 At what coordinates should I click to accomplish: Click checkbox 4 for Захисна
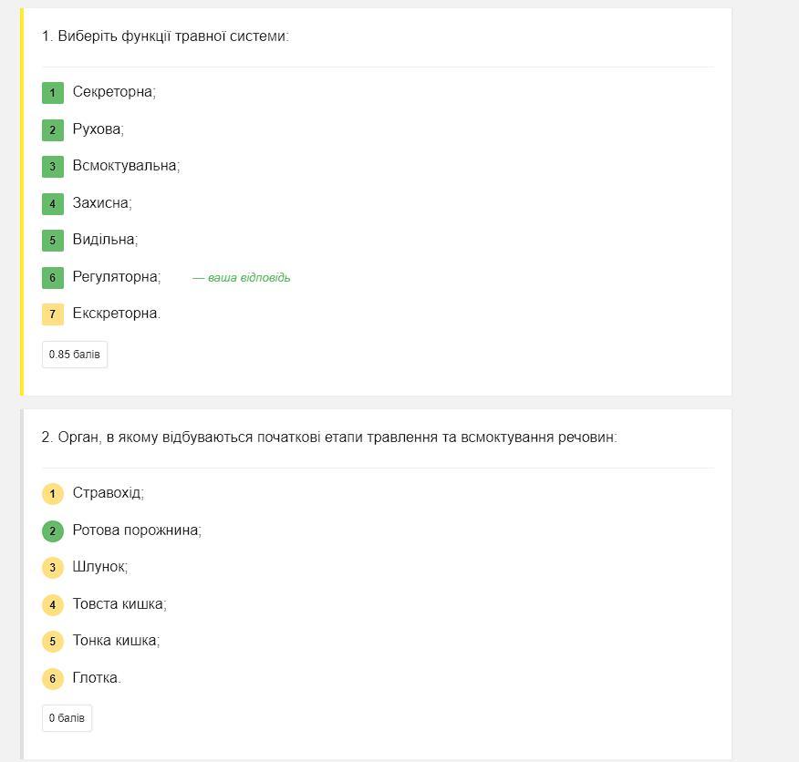53,203
